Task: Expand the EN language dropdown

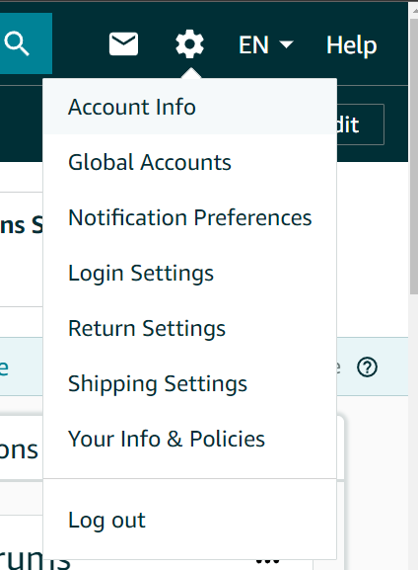Action: coord(265,44)
